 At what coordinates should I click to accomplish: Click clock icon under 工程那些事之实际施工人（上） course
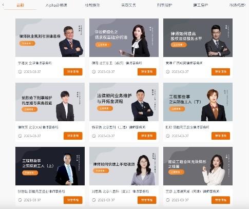(x=20, y=200)
